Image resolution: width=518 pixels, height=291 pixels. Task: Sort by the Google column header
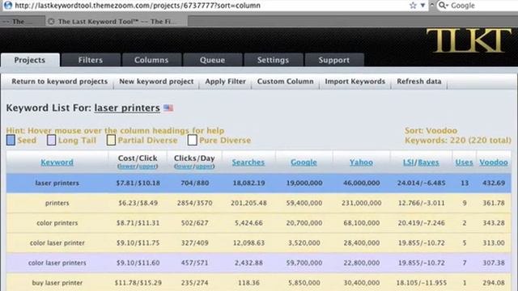click(304, 162)
